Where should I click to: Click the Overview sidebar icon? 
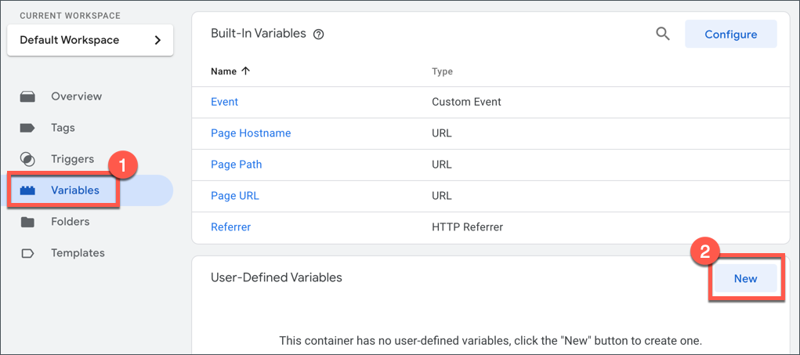coord(27,96)
